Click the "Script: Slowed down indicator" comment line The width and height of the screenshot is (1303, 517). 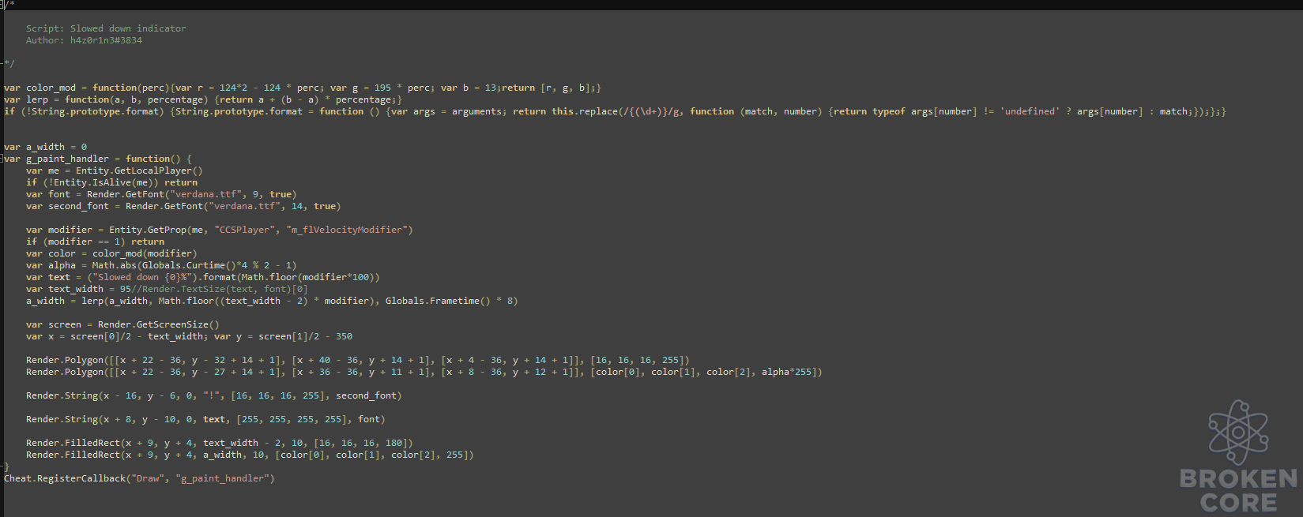[x=106, y=28]
